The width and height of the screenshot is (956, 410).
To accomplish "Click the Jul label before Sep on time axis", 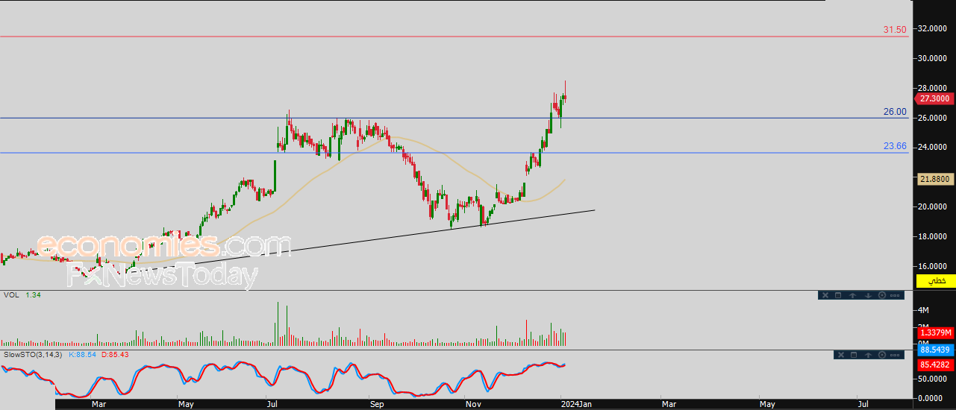I will [x=272, y=404].
